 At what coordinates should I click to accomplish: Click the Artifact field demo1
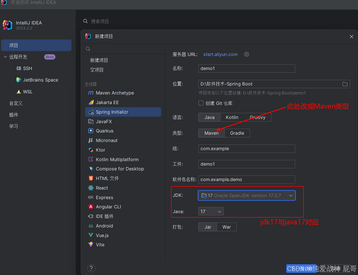(x=247, y=164)
